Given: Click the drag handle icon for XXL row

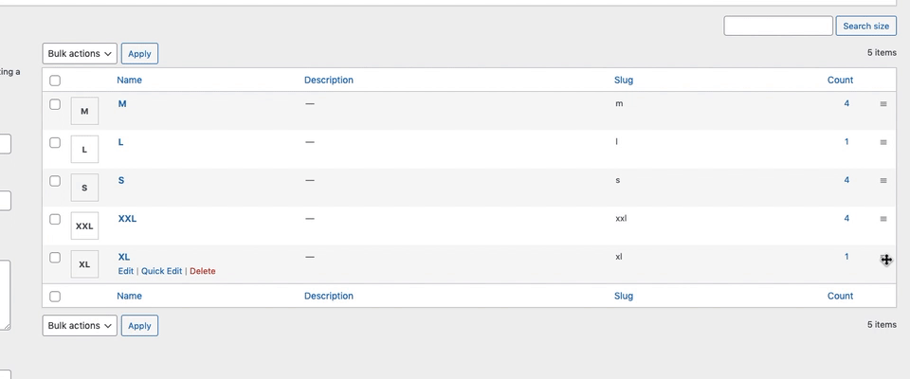Looking at the screenshot, I should tap(883, 219).
